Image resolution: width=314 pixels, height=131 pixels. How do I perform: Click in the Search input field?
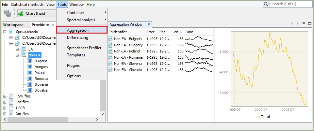point(291,4)
